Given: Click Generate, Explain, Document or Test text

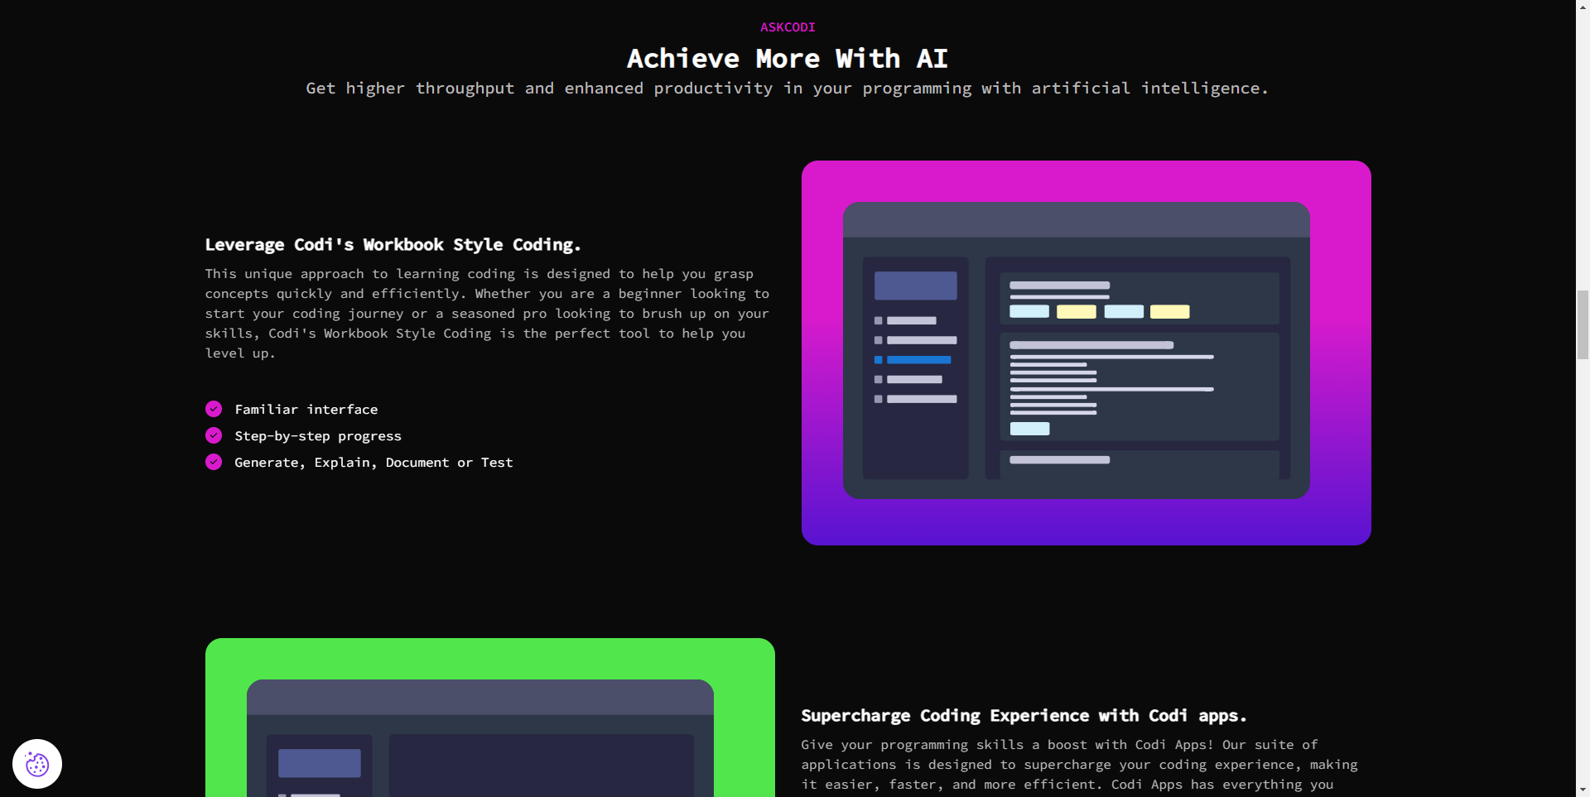Looking at the screenshot, I should tap(373, 463).
